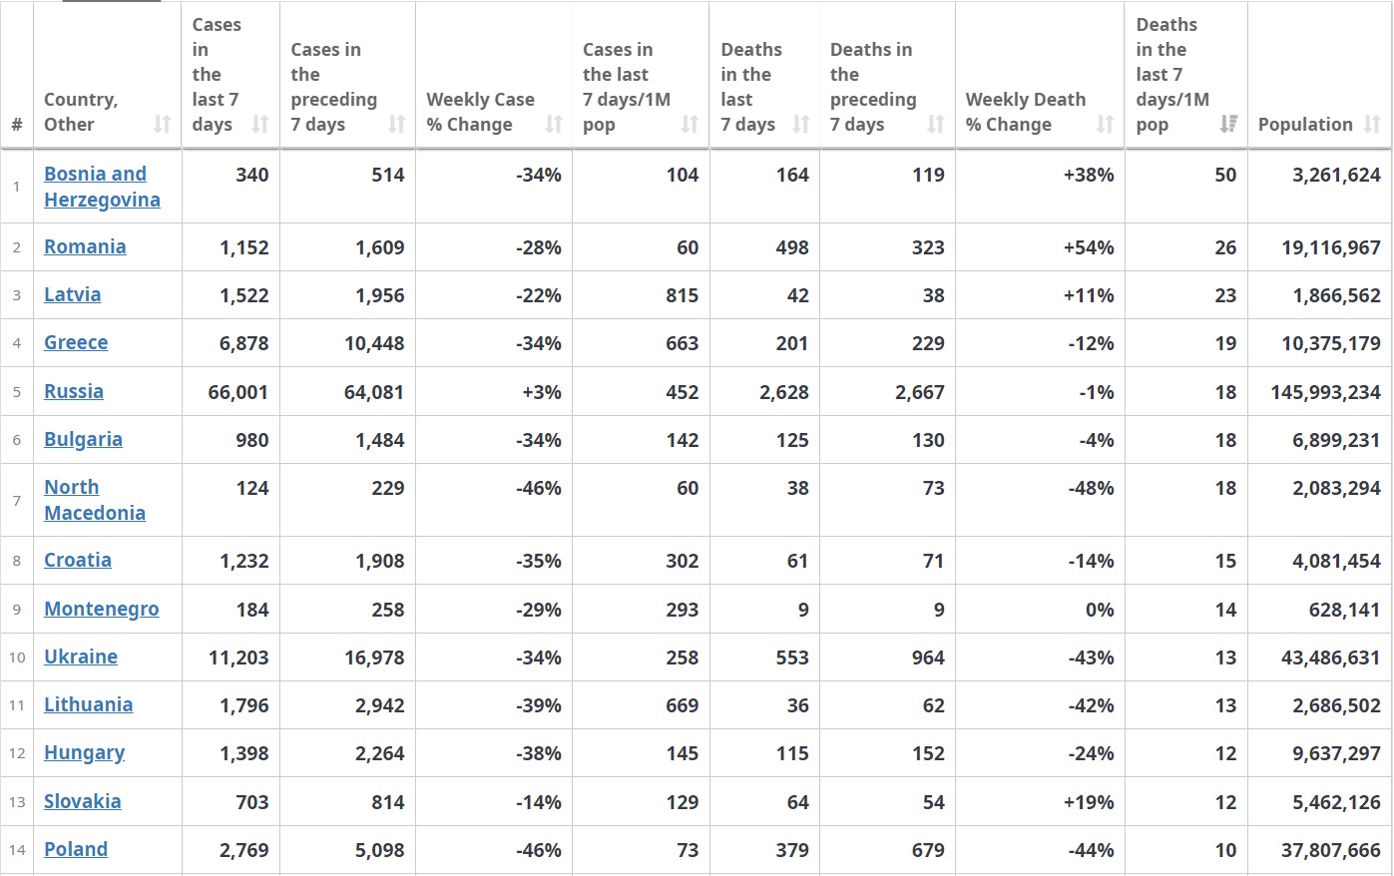Sort table by Population icon

tap(1372, 125)
